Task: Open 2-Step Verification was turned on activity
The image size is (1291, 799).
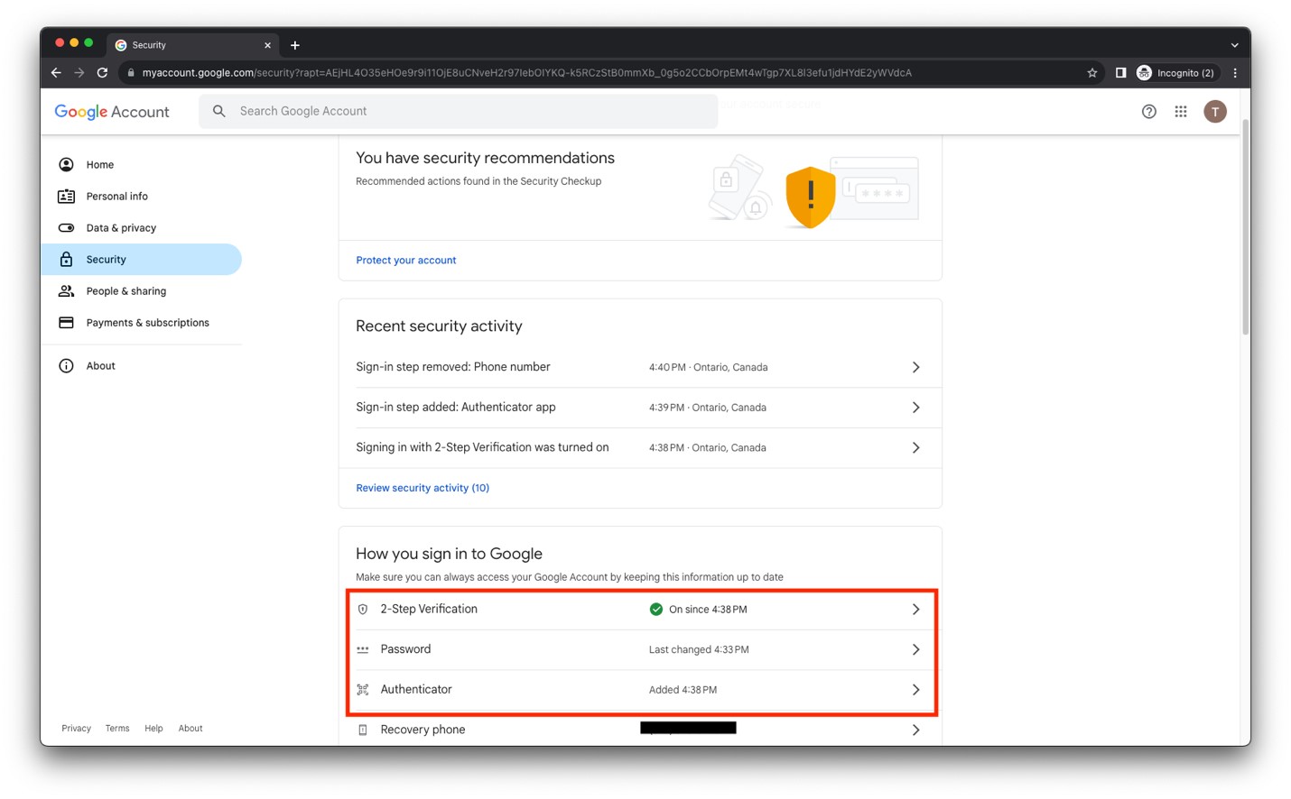Action: [640, 447]
